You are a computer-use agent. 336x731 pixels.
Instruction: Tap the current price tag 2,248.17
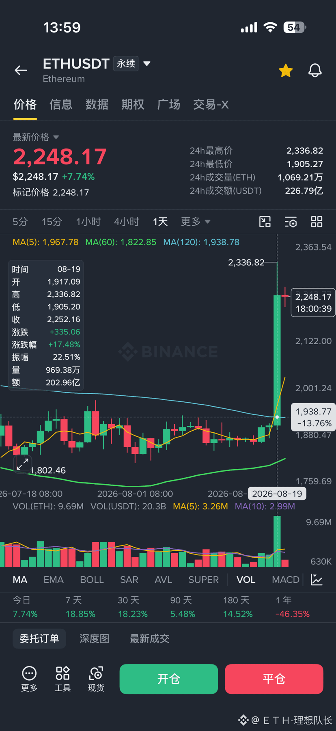(x=313, y=303)
